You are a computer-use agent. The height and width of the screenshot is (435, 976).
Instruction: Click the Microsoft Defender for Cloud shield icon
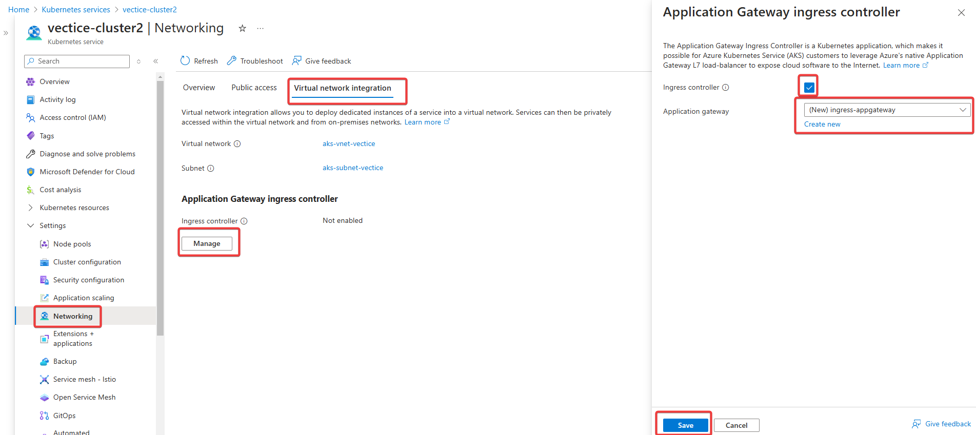pos(31,172)
